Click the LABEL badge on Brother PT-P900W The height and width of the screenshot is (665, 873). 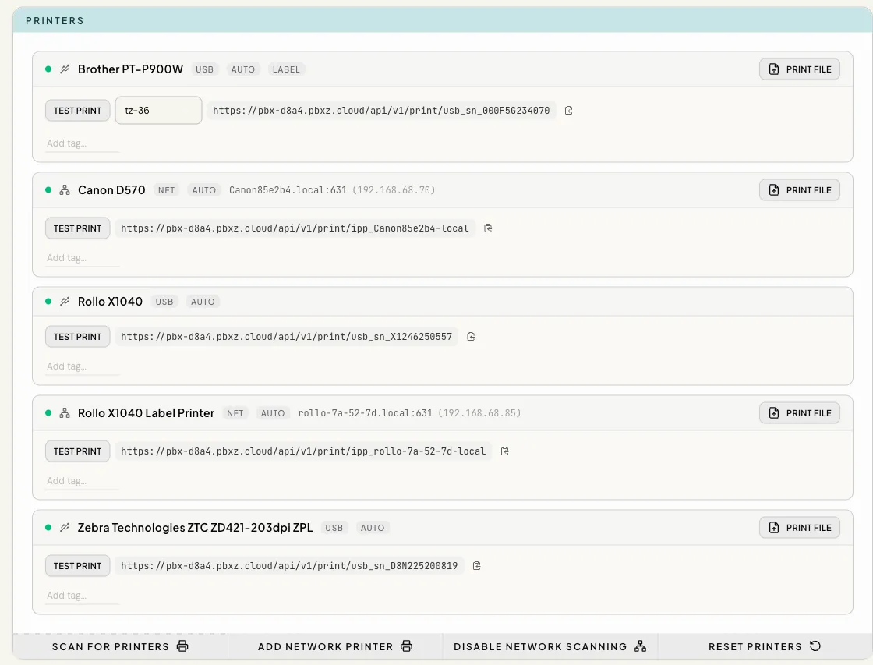click(x=286, y=69)
